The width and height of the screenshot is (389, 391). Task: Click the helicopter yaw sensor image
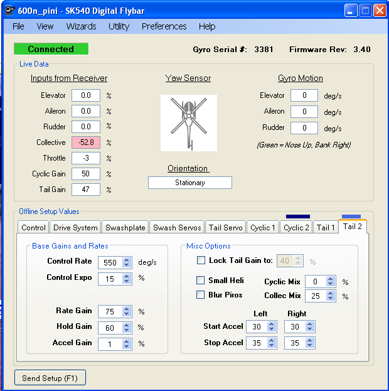[x=189, y=122]
